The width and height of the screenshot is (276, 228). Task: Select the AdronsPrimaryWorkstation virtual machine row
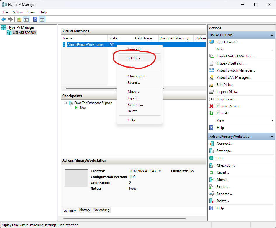[134, 45]
